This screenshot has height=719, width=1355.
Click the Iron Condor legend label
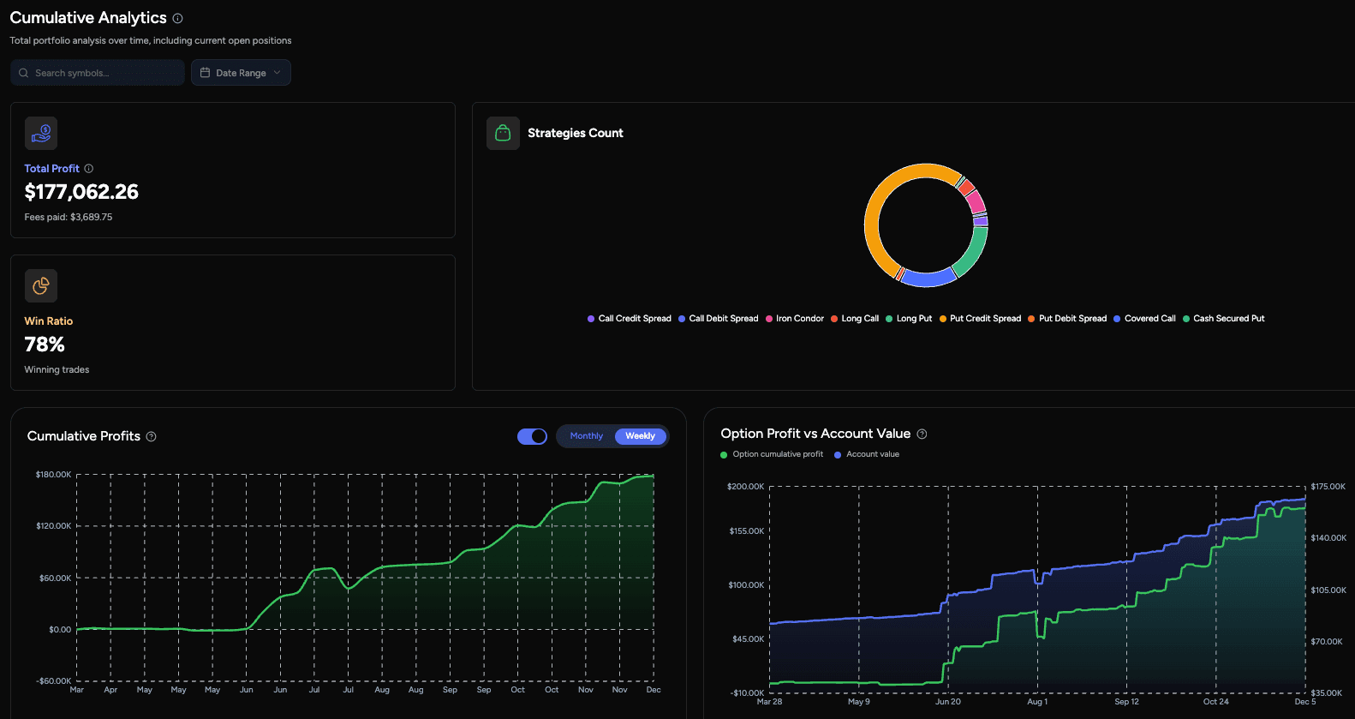tap(799, 319)
